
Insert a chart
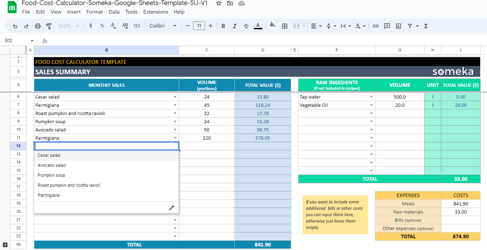tap(398, 26)
